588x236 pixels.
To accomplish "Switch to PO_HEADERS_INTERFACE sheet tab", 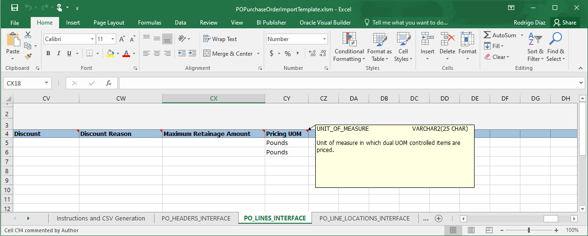I will (x=196, y=219).
